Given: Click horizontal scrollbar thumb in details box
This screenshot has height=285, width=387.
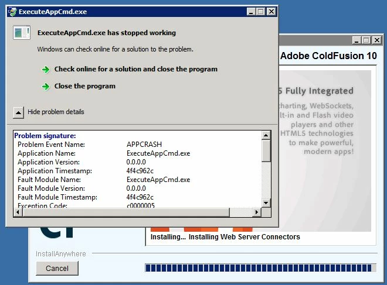Looking at the screenshot, I should point(126,212).
